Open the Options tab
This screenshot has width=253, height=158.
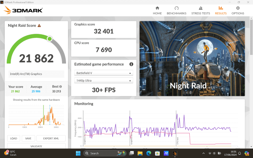(x=238, y=11)
